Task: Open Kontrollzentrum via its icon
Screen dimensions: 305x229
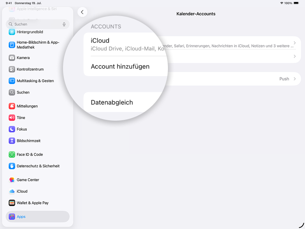Action: 12,69
